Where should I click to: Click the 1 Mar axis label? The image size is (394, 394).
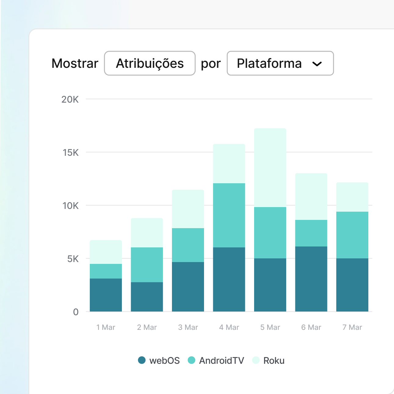tap(106, 327)
